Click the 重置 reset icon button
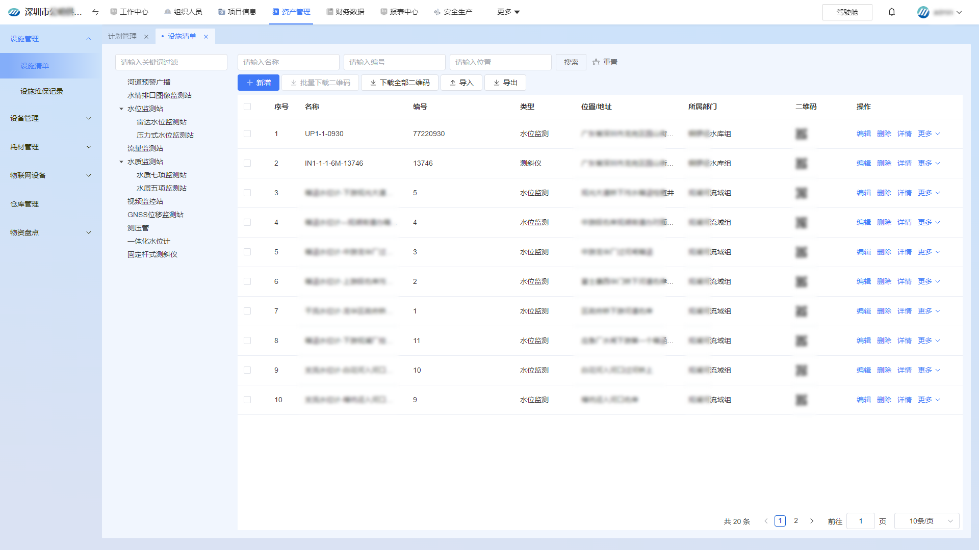Image resolution: width=979 pixels, height=550 pixels. (605, 62)
